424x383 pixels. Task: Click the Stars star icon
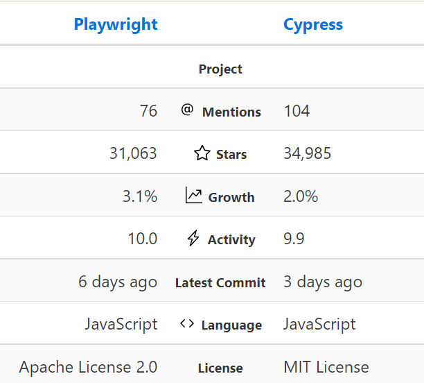tap(202, 153)
